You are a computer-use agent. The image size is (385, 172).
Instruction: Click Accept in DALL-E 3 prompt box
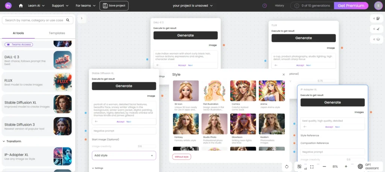(182, 65)
